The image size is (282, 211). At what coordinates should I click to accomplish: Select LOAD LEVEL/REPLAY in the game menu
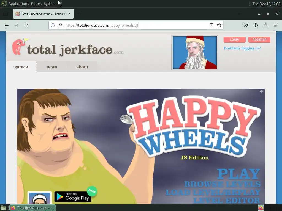(213, 192)
